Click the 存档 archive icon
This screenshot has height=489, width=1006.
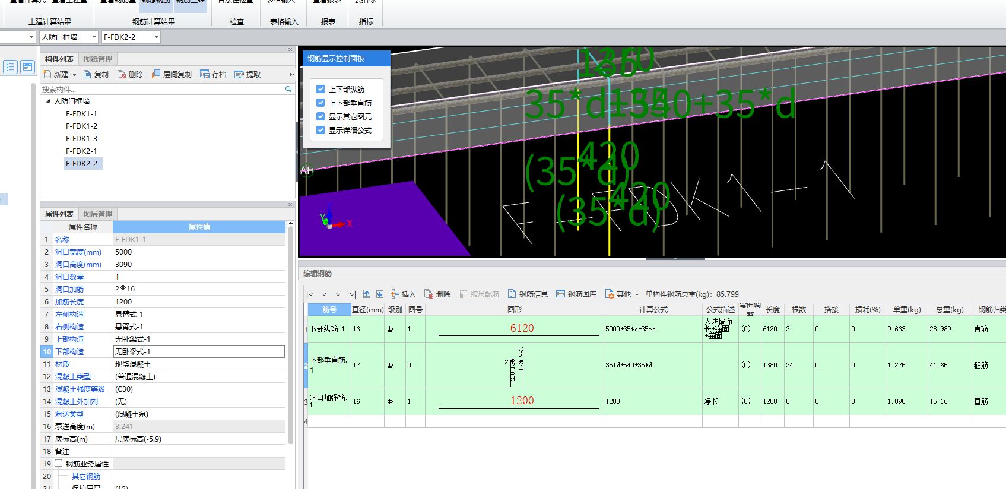pyautogui.click(x=205, y=74)
